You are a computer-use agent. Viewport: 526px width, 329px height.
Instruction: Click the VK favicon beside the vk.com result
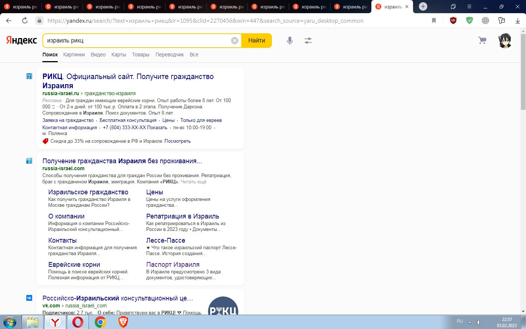(29, 298)
